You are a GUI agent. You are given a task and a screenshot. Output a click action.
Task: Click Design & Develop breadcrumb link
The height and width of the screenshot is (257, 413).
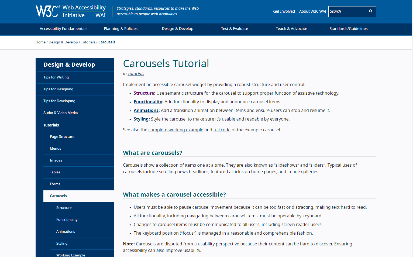pos(63,42)
